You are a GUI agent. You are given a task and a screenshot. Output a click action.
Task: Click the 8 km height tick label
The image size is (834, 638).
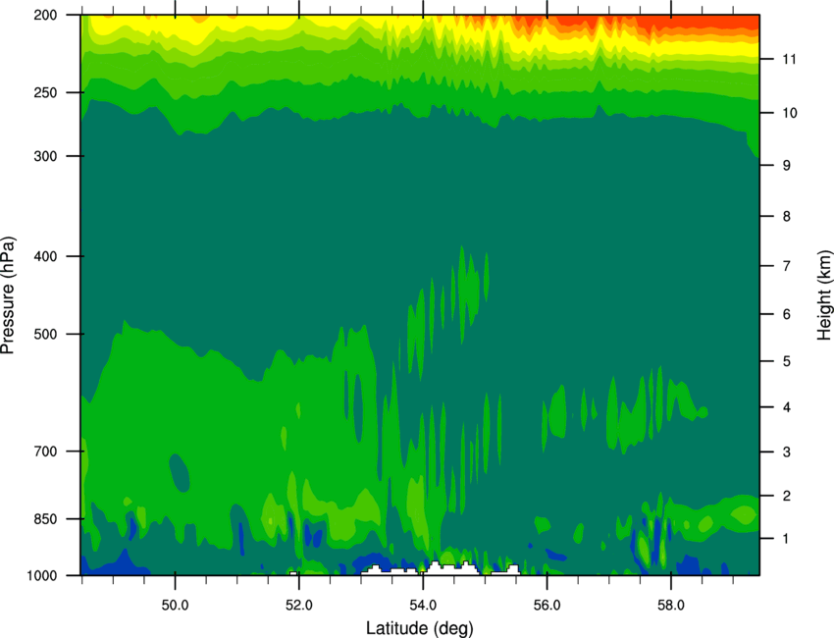tap(787, 216)
